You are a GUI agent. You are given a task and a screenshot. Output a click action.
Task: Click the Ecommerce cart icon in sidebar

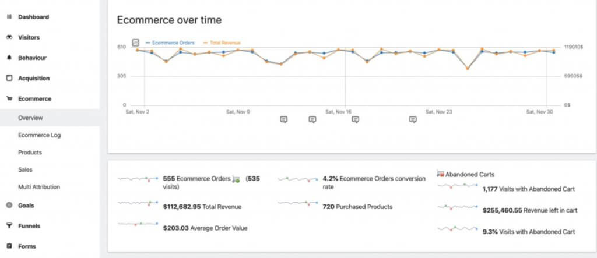click(9, 98)
